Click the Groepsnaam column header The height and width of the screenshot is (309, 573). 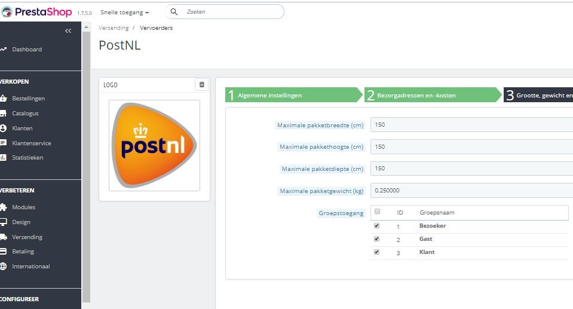[437, 212]
